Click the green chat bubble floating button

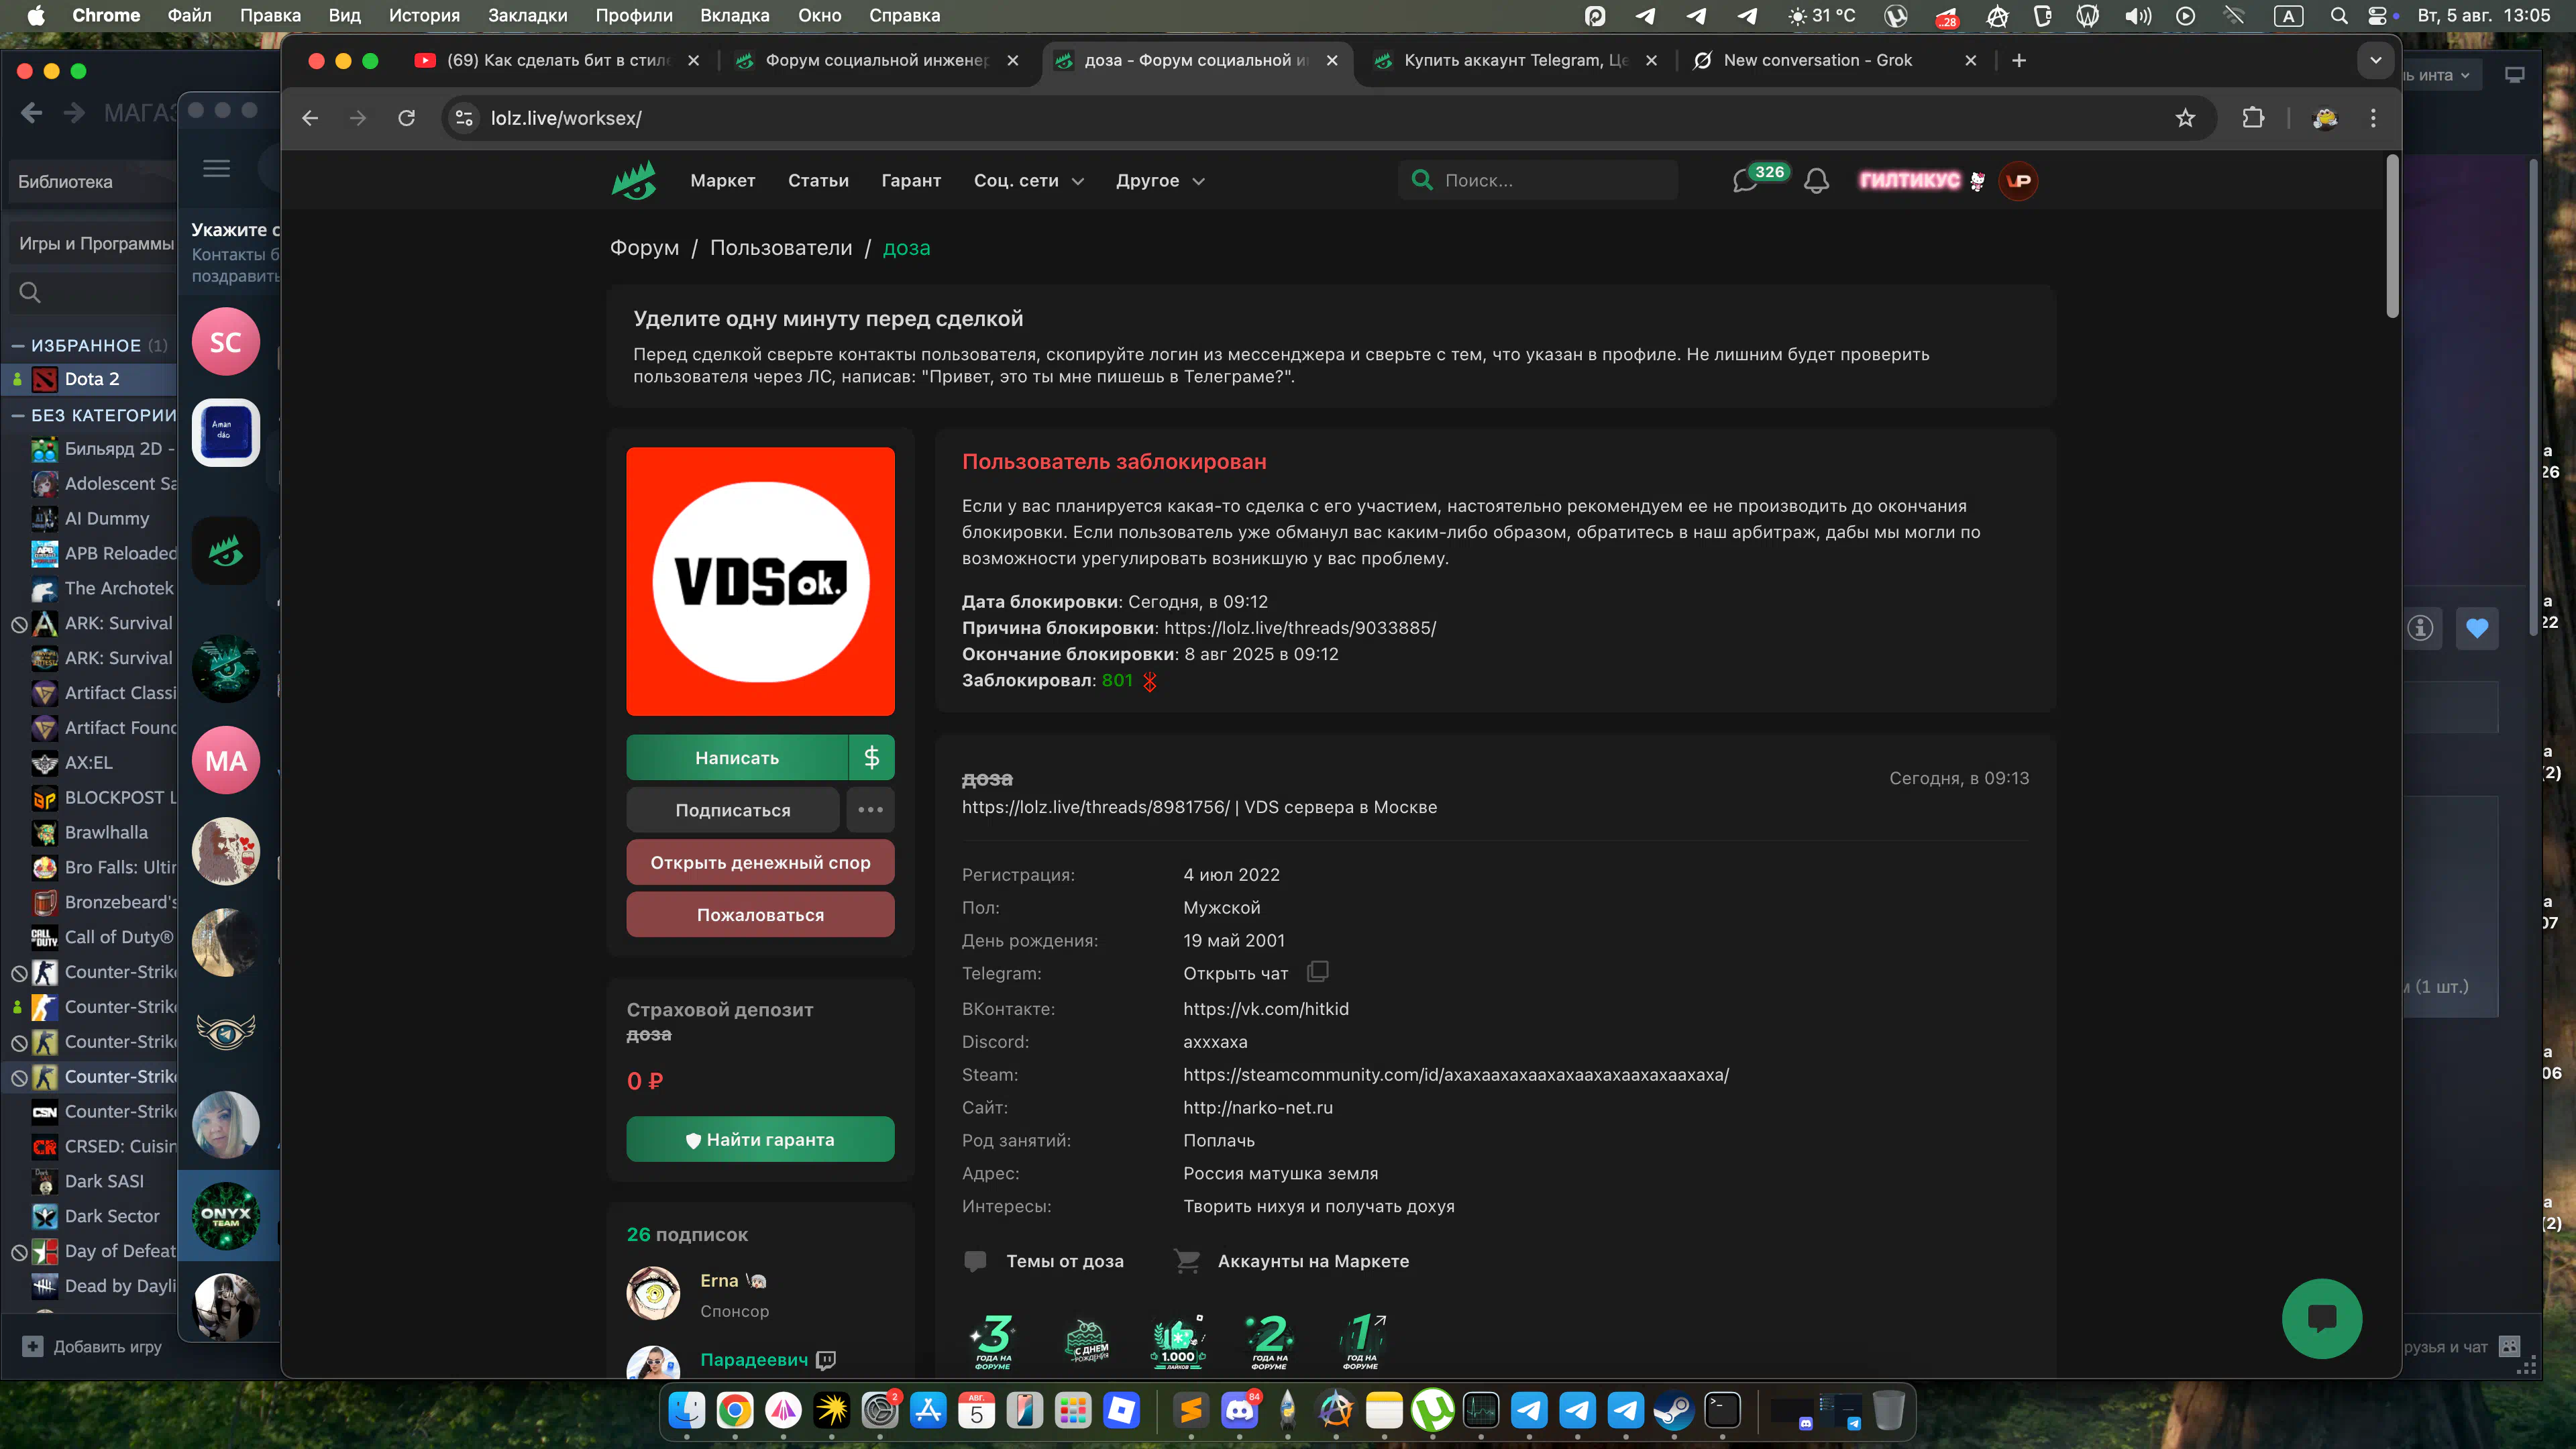(2321, 1318)
